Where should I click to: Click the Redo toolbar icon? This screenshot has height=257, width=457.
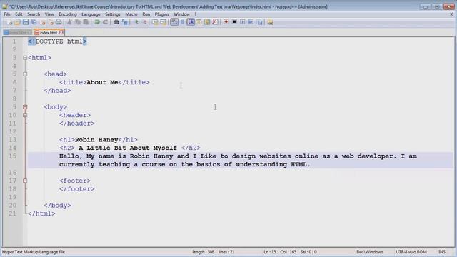(x=105, y=22)
